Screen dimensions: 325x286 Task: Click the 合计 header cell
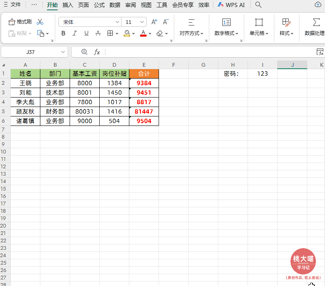144,74
